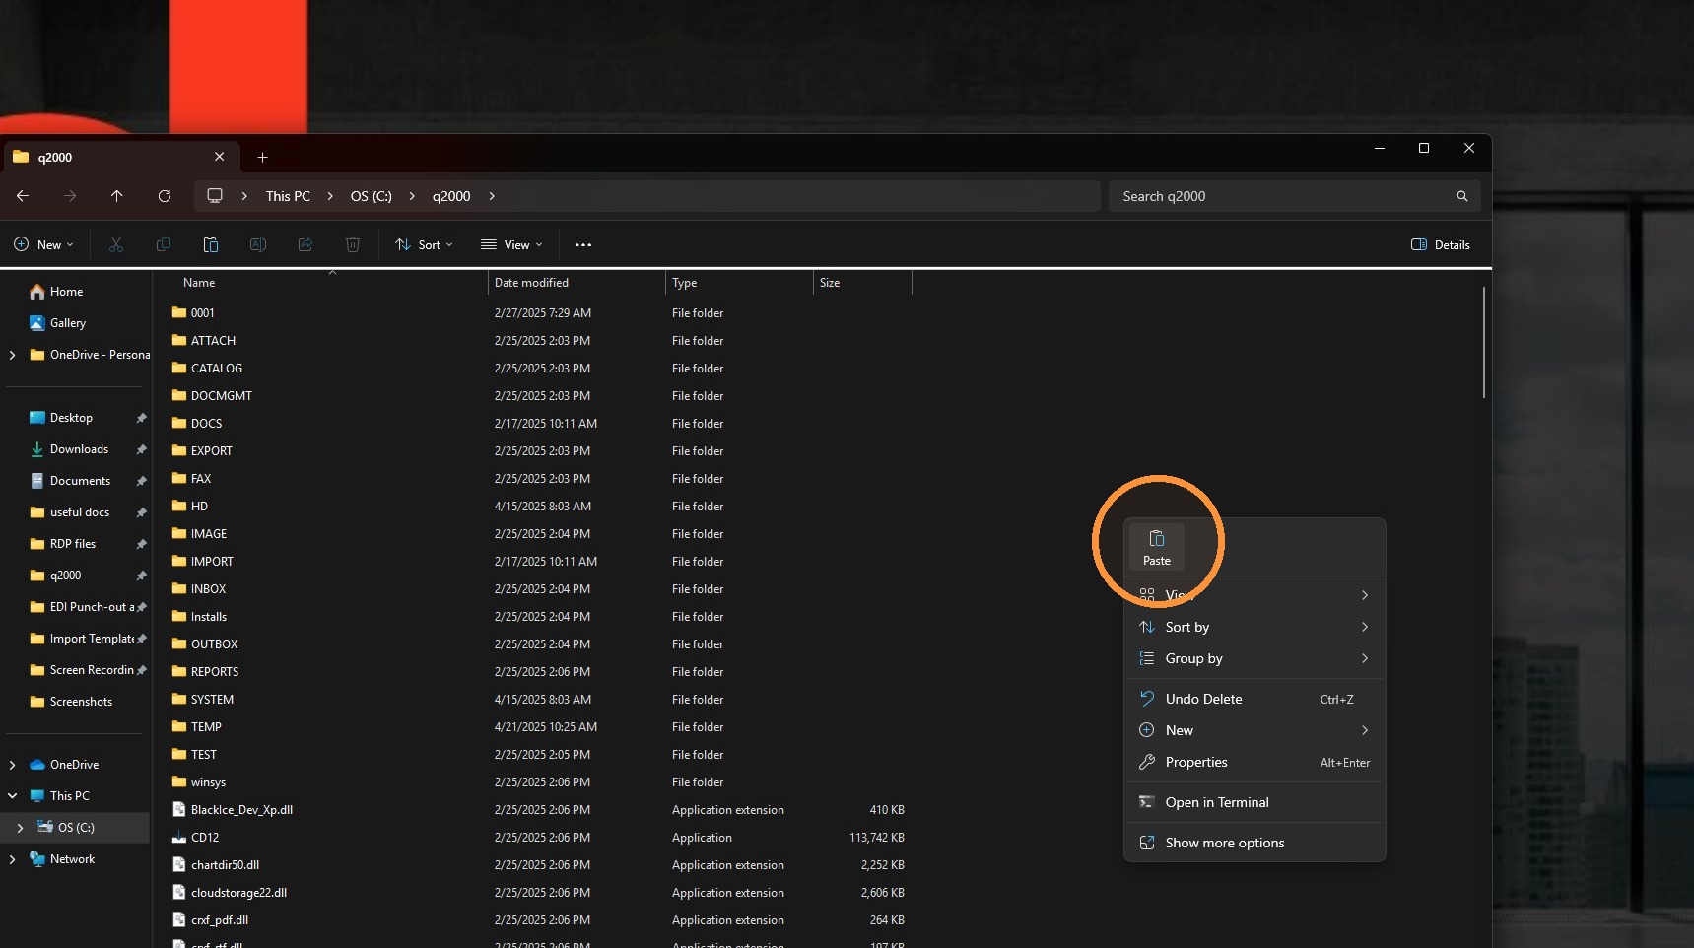Close the q2000 tab
The image size is (1694, 948).
[x=220, y=157]
